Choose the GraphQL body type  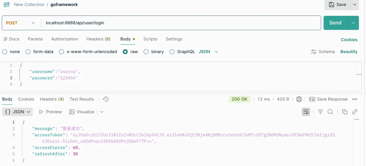tap(182, 52)
